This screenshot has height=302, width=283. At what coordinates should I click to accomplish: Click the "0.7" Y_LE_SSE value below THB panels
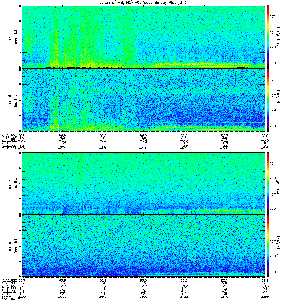[x=62, y=146]
